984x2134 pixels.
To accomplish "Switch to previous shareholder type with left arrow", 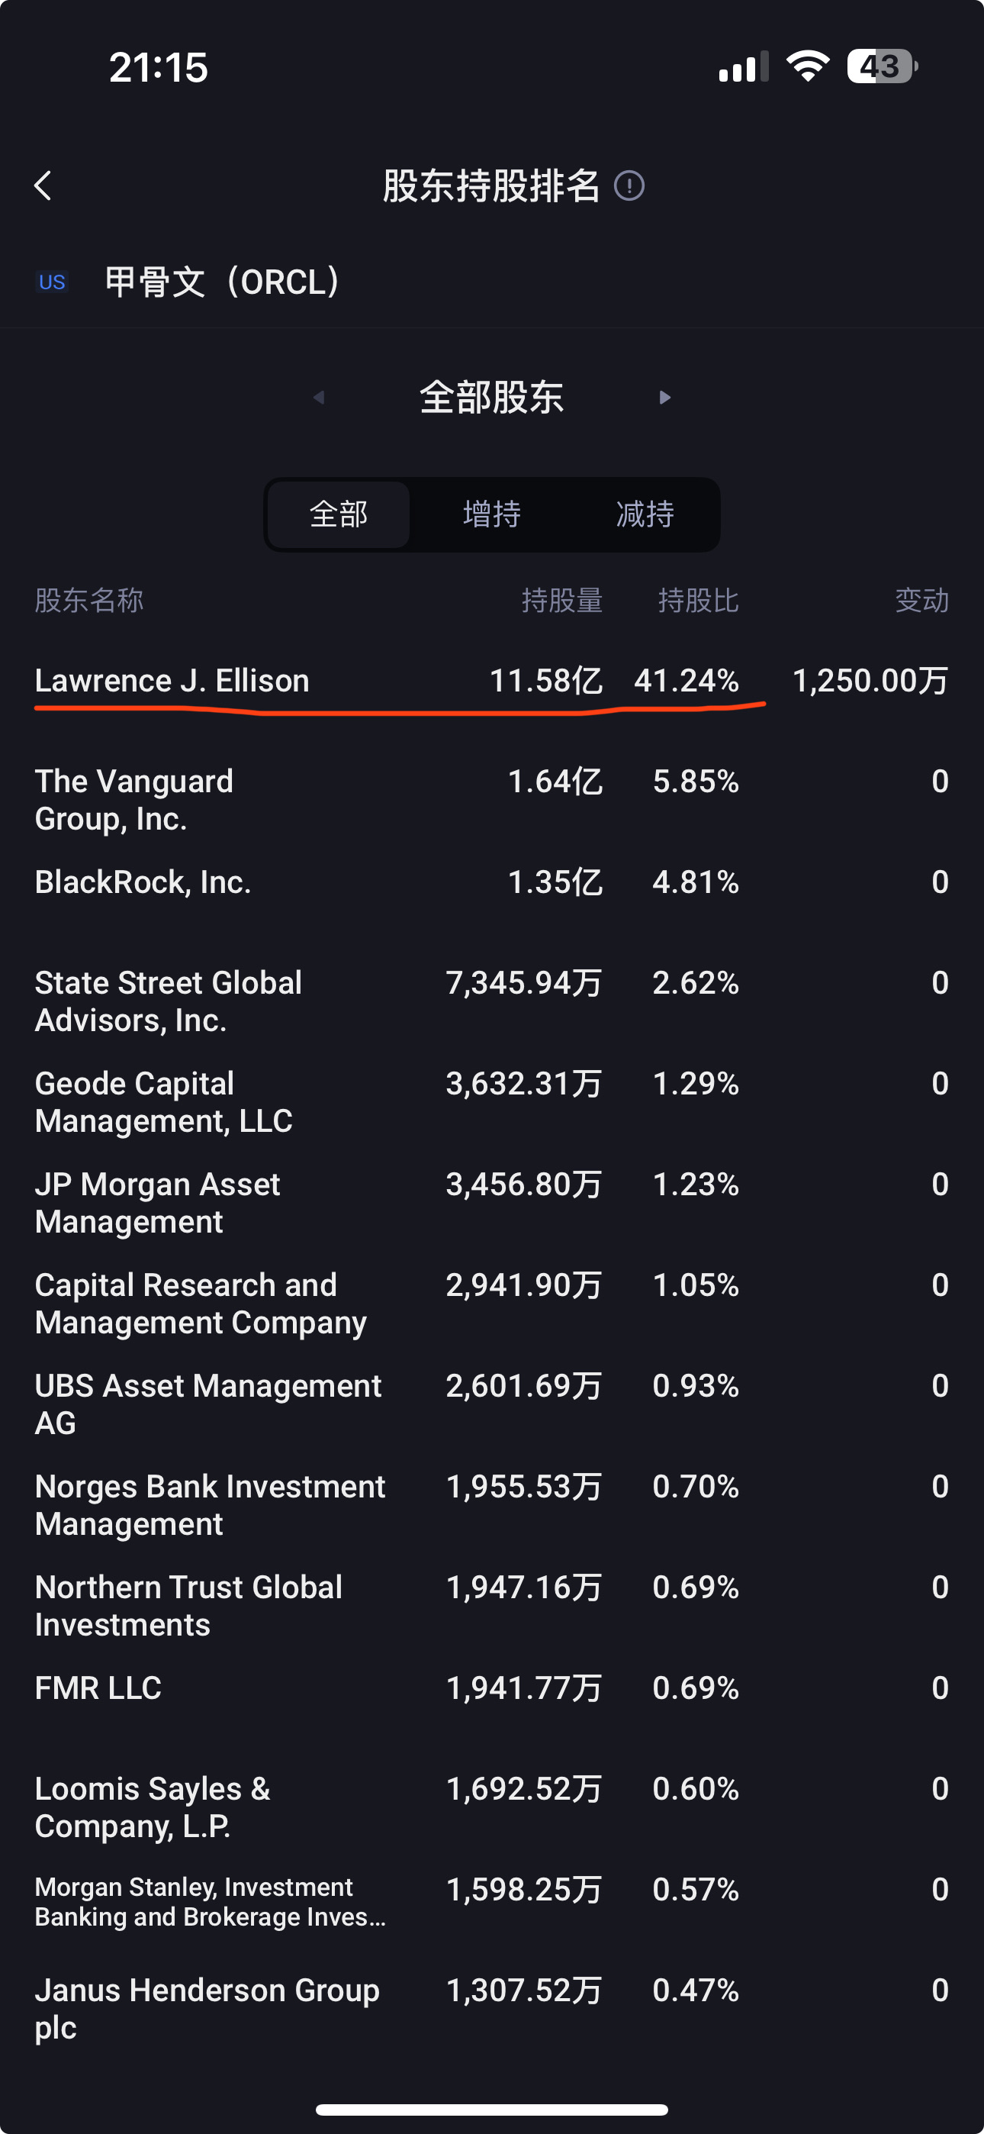I will (x=319, y=398).
